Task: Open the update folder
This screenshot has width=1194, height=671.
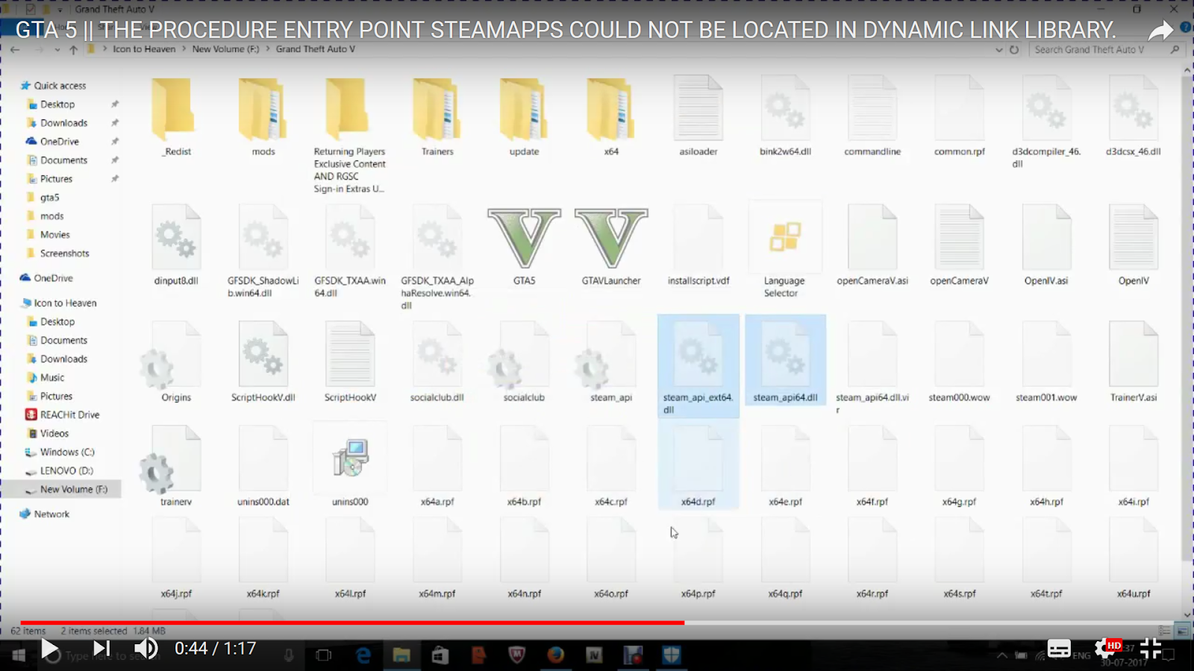Action: (x=524, y=116)
